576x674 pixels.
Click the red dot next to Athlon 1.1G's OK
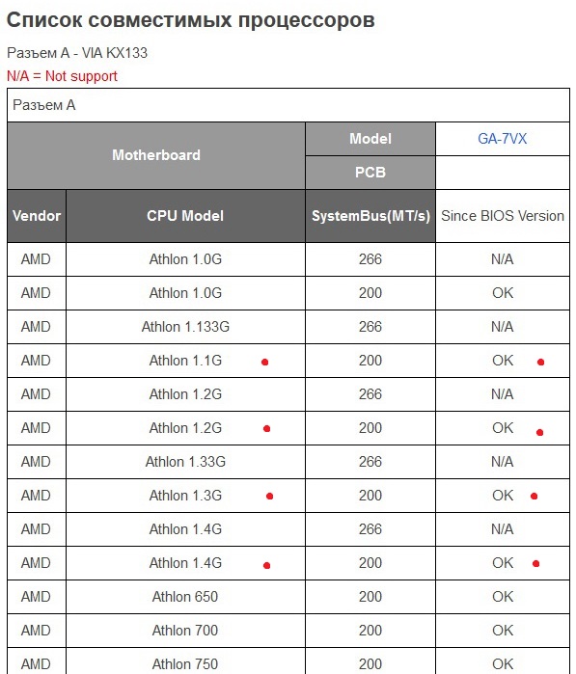point(540,363)
